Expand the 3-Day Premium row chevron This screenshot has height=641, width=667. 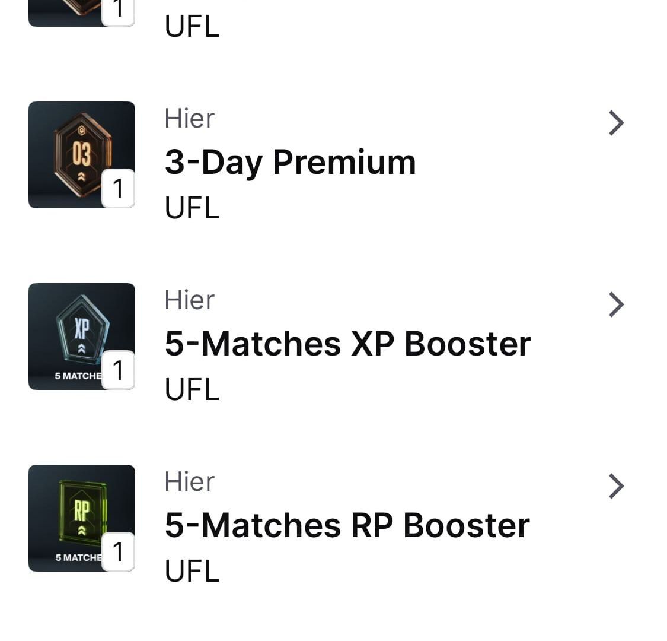click(617, 123)
